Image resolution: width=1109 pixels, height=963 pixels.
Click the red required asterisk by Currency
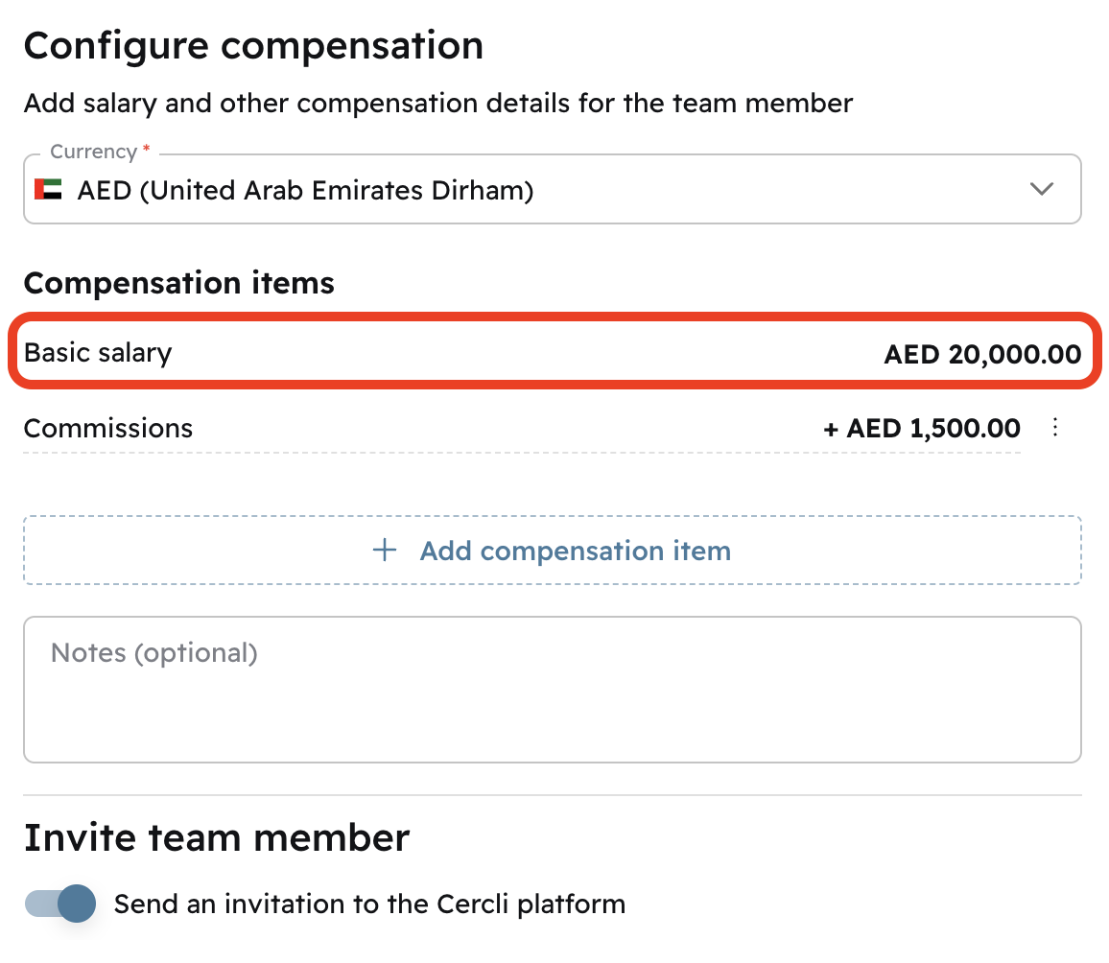pyautogui.click(x=147, y=152)
